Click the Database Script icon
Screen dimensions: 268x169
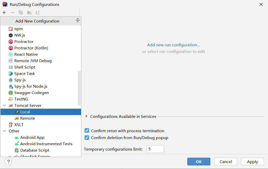click(17, 150)
